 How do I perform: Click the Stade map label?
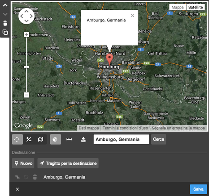click(x=48, y=58)
